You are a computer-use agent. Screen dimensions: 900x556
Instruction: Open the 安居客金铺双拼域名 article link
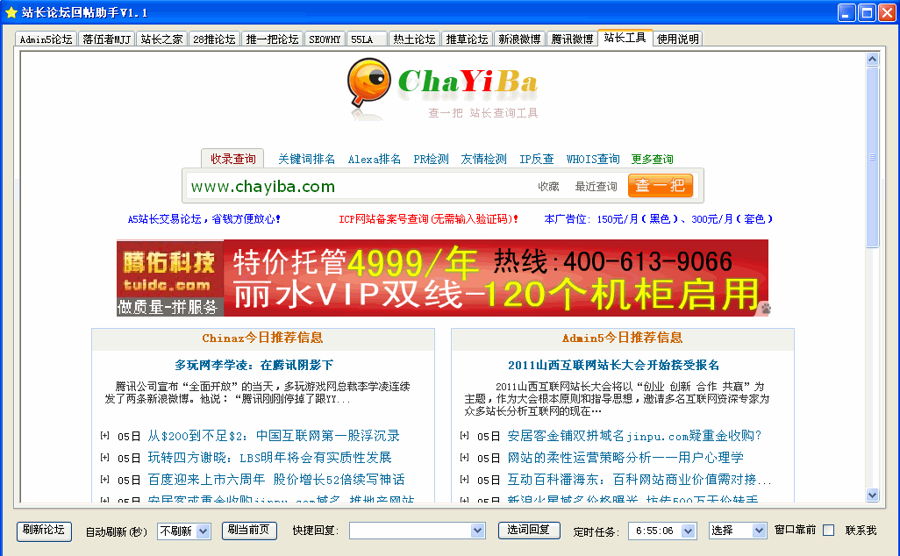click(634, 436)
